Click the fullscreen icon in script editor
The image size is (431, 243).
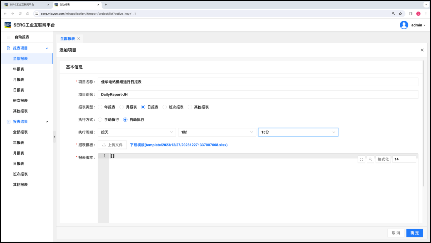pyautogui.click(x=361, y=159)
